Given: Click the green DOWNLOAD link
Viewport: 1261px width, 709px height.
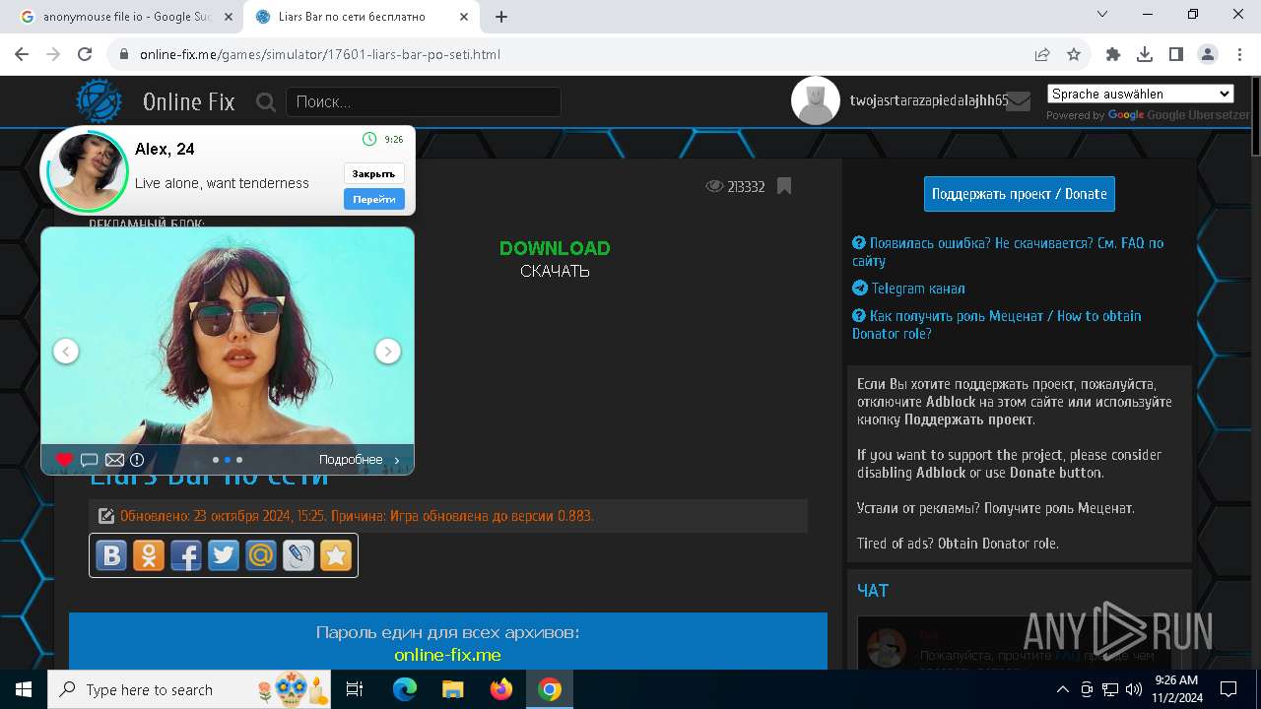Looking at the screenshot, I should [x=555, y=248].
